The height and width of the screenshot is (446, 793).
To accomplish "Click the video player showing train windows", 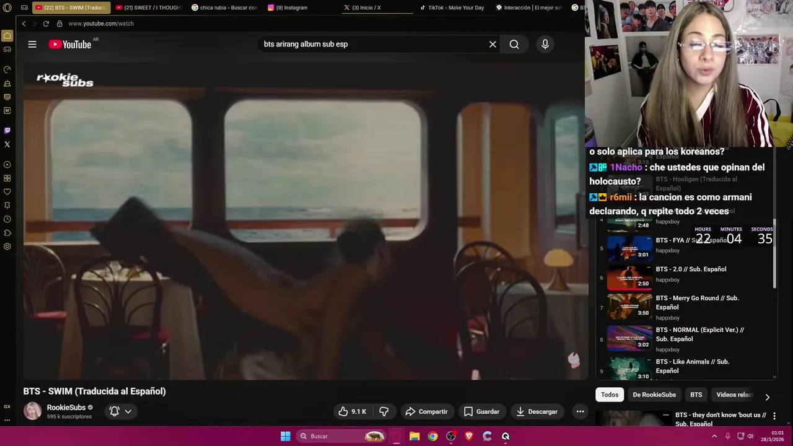I will 305,221.
